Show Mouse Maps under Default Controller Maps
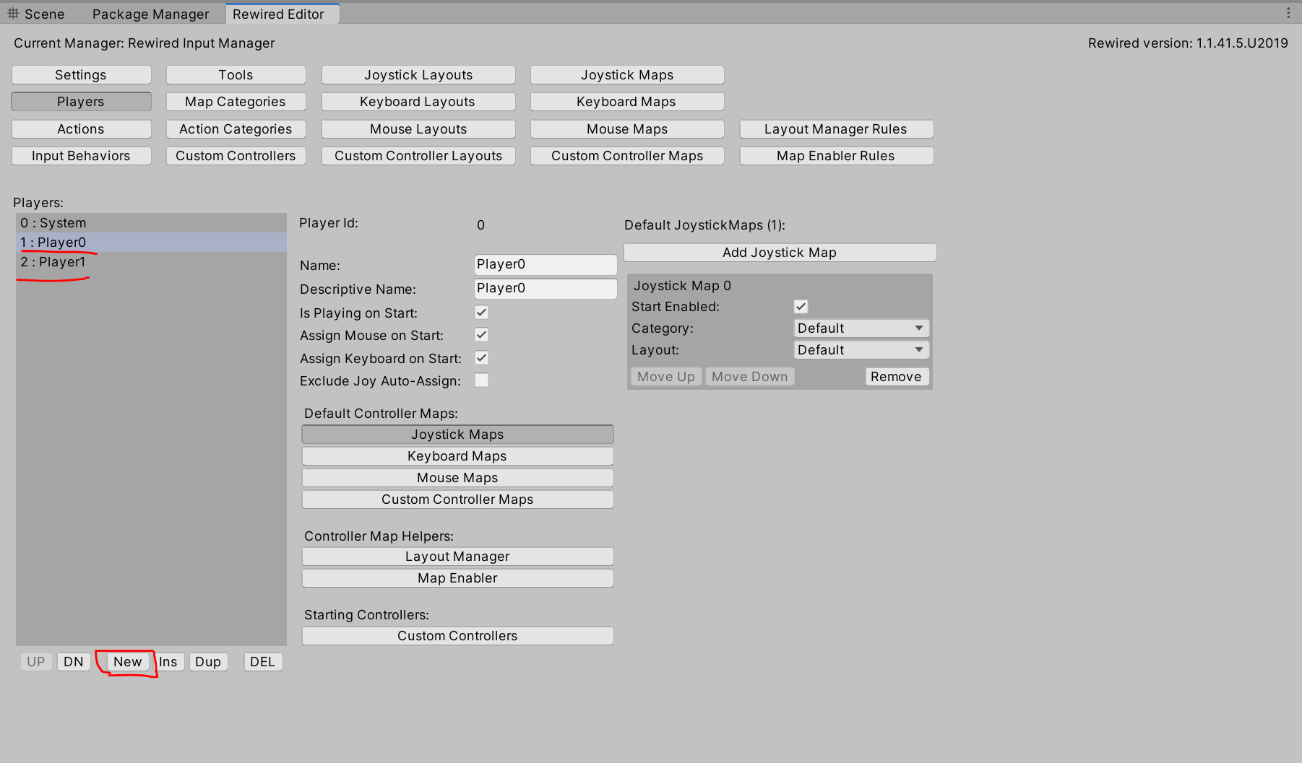 pos(457,478)
